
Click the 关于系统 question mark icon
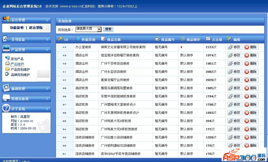click(6, 108)
